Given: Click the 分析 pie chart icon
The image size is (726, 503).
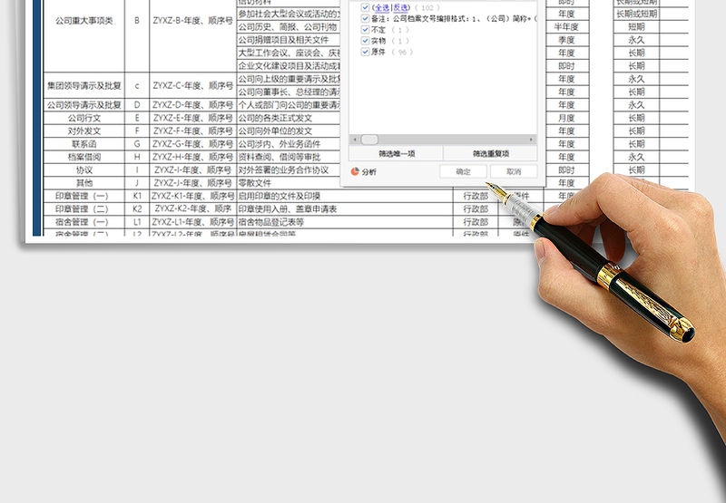Looking at the screenshot, I should (354, 171).
